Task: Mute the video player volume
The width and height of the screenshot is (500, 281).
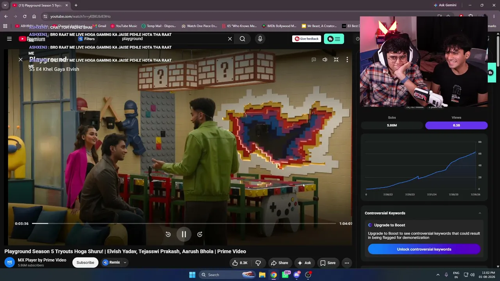Action: [x=325, y=60]
